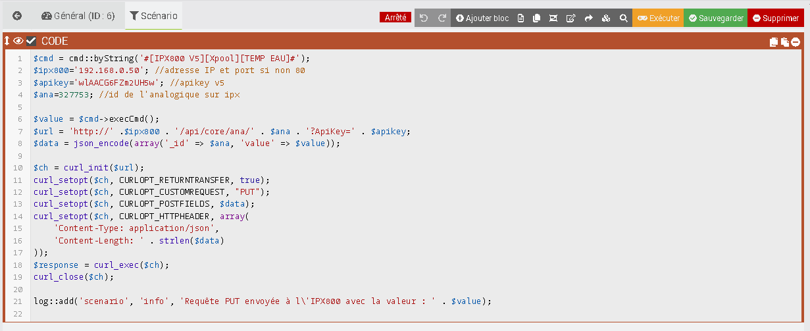Go back with the left arrow icon
Screen dimensions: 810x331
coord(17,16)
